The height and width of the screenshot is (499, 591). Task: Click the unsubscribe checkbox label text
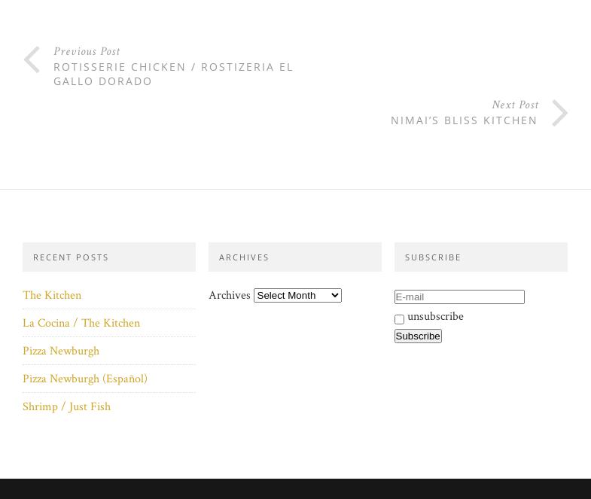coord(435,317)
